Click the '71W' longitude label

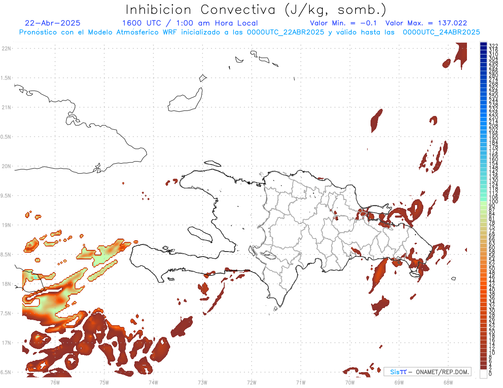(x=301, y=382)
